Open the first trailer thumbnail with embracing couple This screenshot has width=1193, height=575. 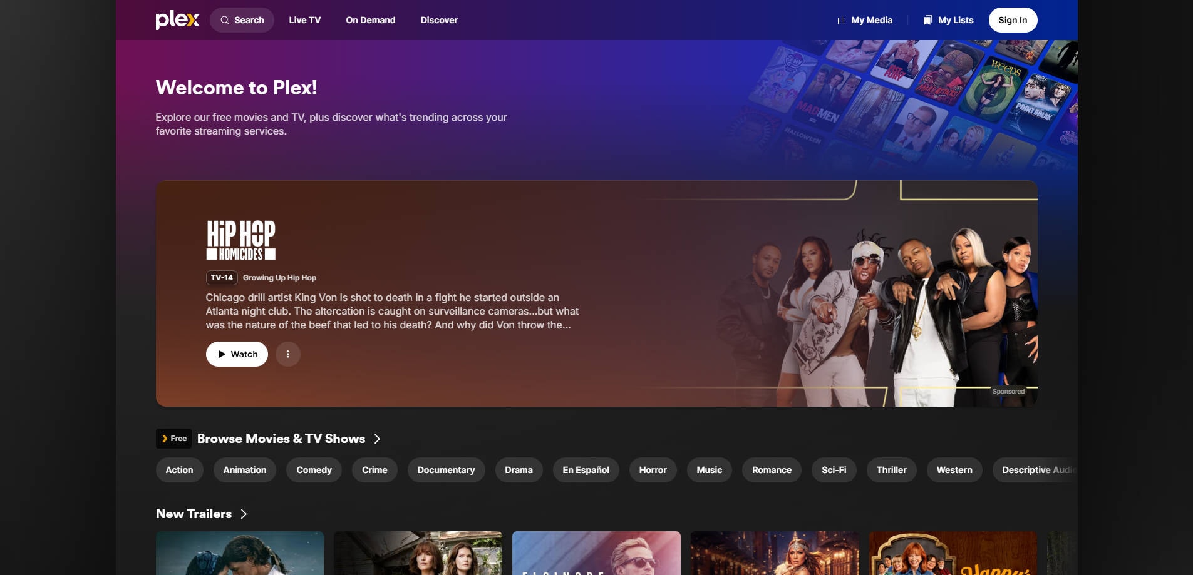pyautogui.click(x=240, y=553)
